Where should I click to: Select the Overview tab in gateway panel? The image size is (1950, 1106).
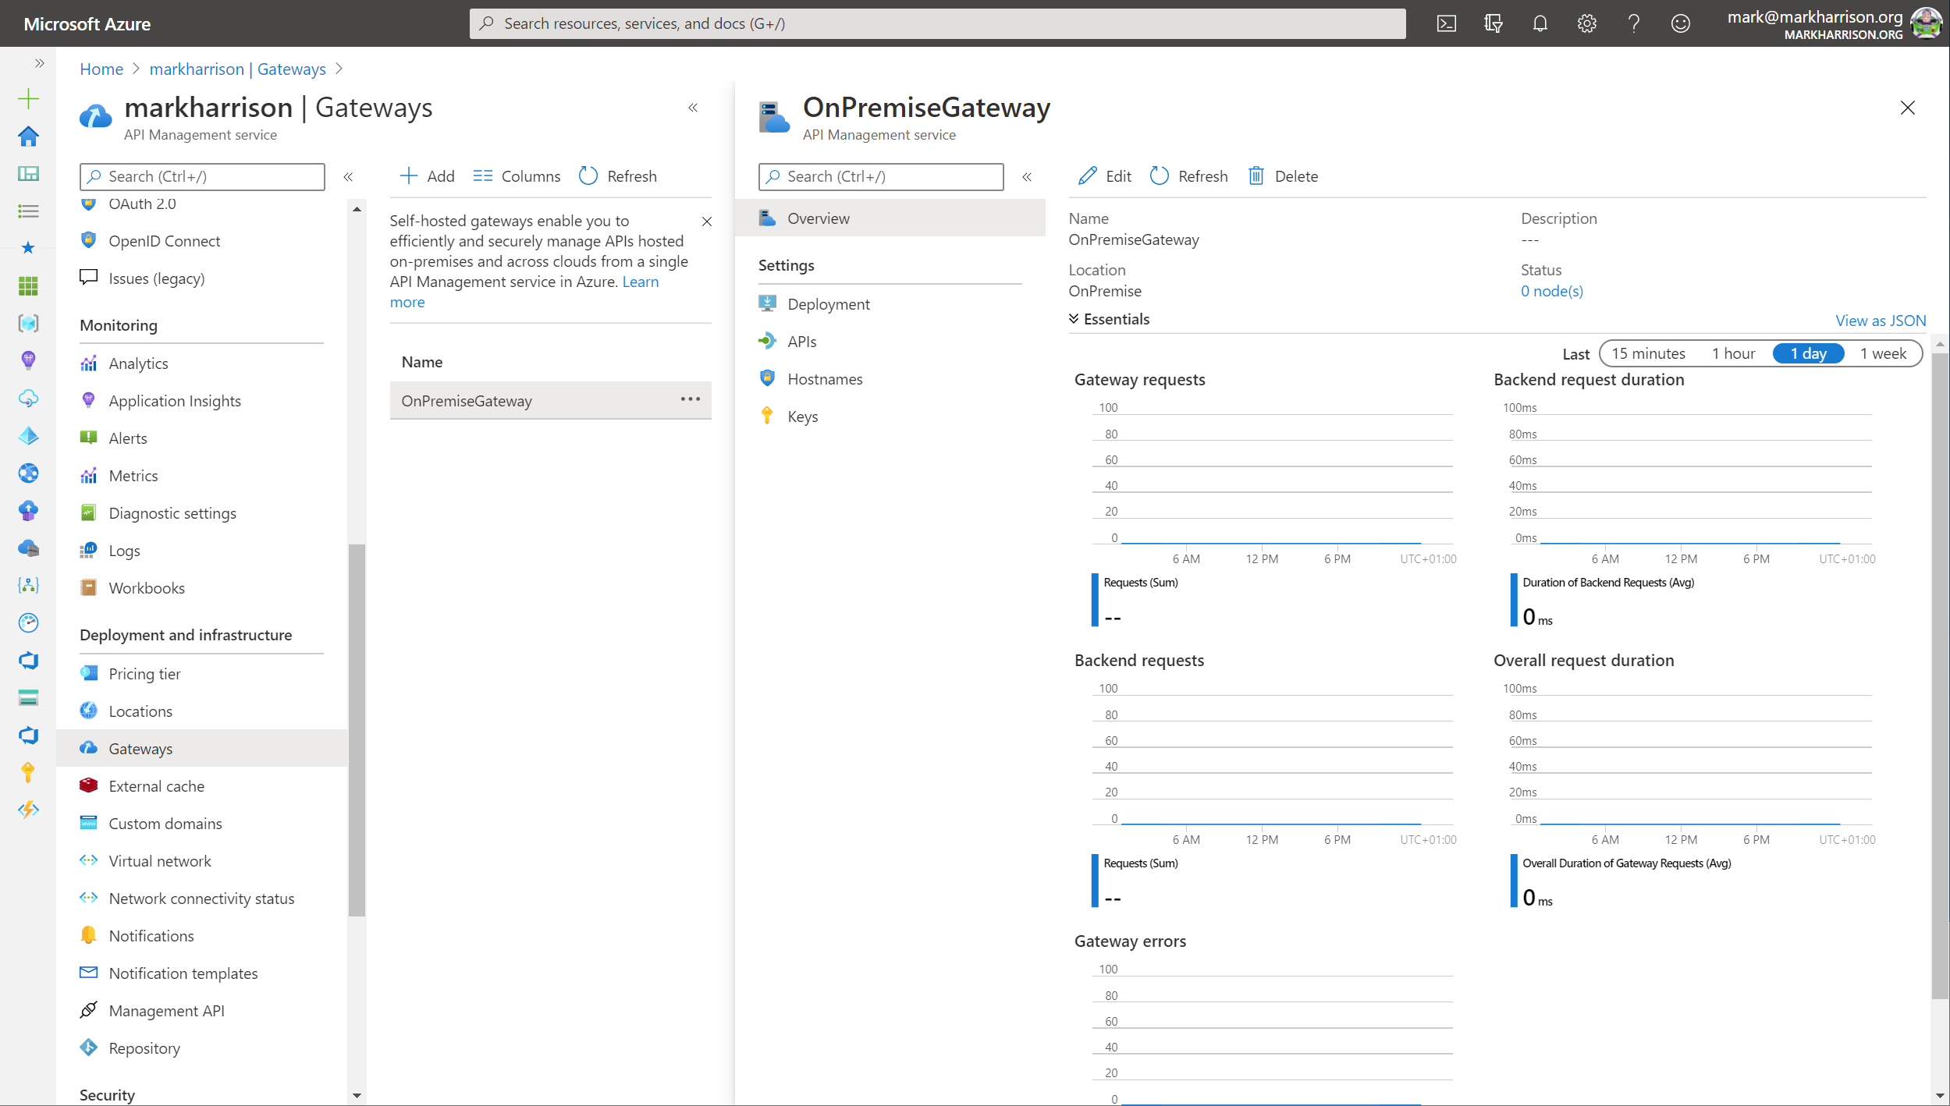819,217
